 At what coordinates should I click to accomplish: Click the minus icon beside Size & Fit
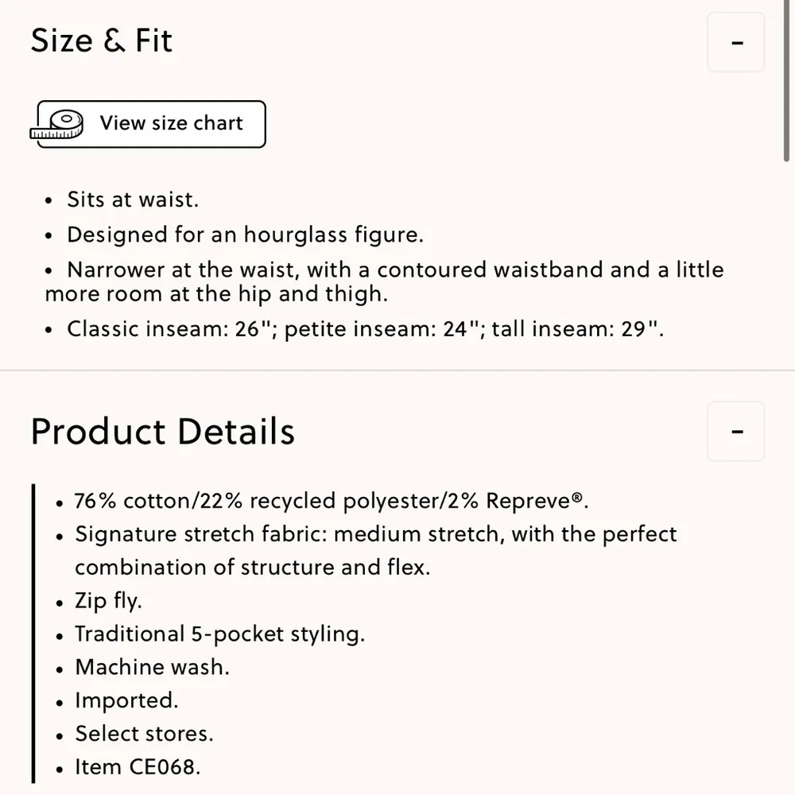click(735, 42)
